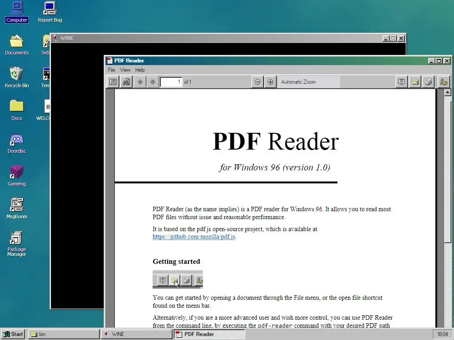Open the find-in-document binoculars tool
Screen dimensions: 454x340
(126, 82)
